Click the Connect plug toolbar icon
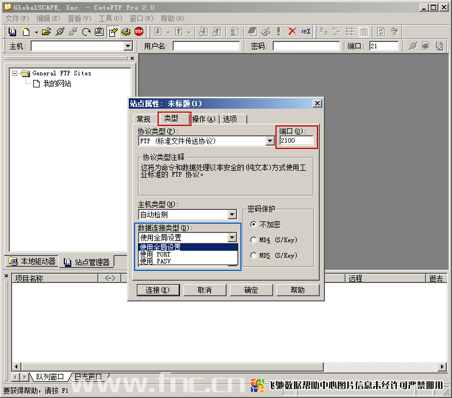This screenshot has height=398, width=452. pyautogui.click(x=60, y=32)
